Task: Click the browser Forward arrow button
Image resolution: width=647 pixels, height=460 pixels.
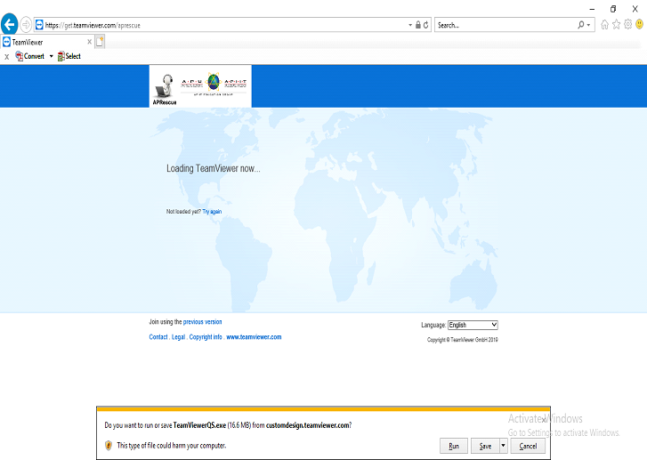Action: pyautogui.click(x=26, y=25)
